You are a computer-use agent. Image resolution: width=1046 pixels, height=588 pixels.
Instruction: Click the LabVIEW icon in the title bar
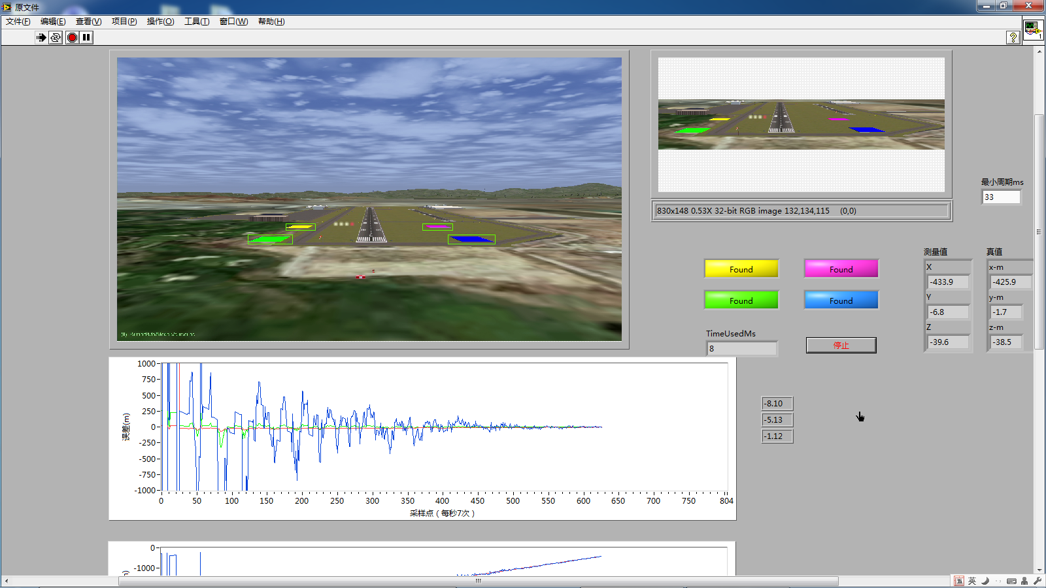[x=7, y=7]
